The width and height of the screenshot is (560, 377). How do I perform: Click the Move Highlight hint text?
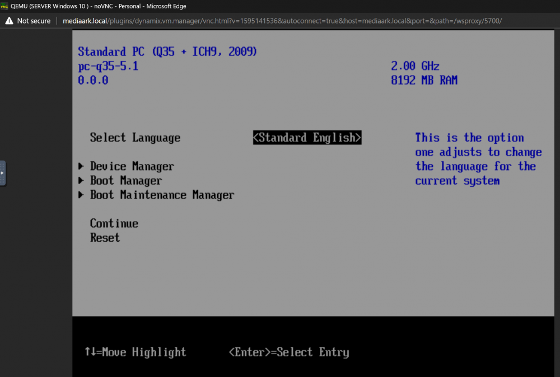point(136,352)
